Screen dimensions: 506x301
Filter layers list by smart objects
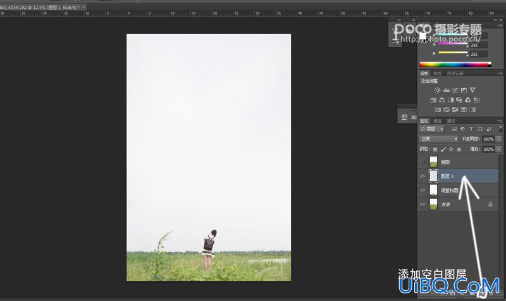click(x=488, y=129)
